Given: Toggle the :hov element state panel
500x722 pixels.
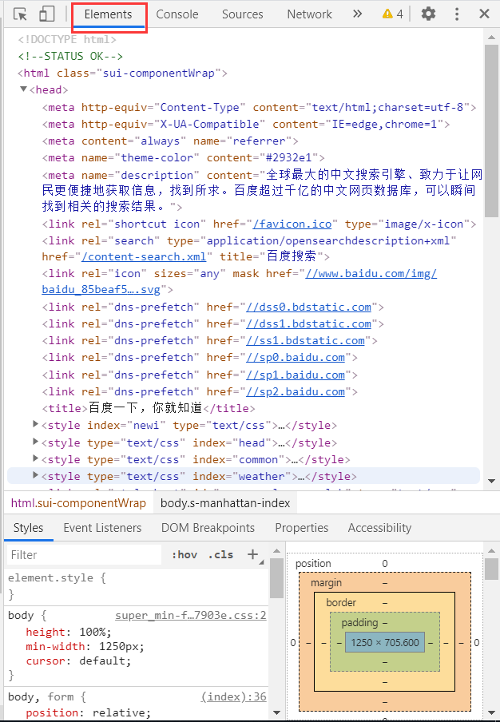Looking at the screenshot, I should (184, 555).
